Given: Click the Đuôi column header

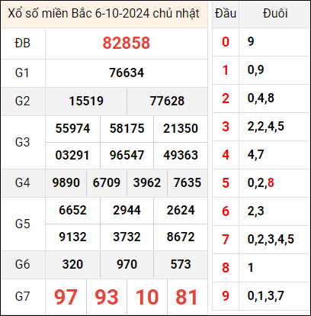Looking at the screenshot, I should click(275, 14).
